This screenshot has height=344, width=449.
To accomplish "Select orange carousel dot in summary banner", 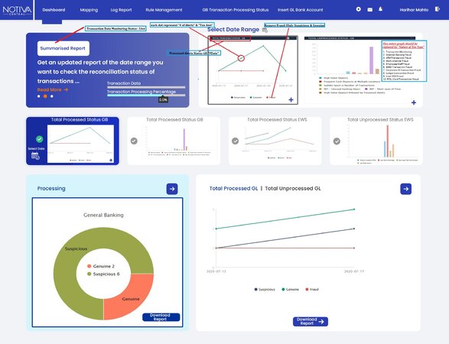I will tap(45, 96).
